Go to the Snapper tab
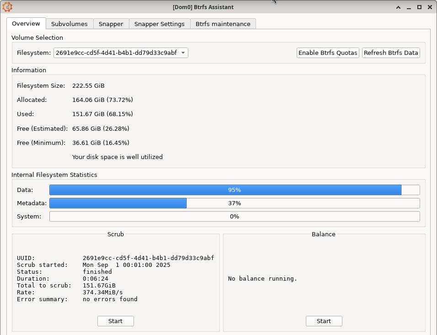This screenshot has height=335, width=437. point(111,24)
